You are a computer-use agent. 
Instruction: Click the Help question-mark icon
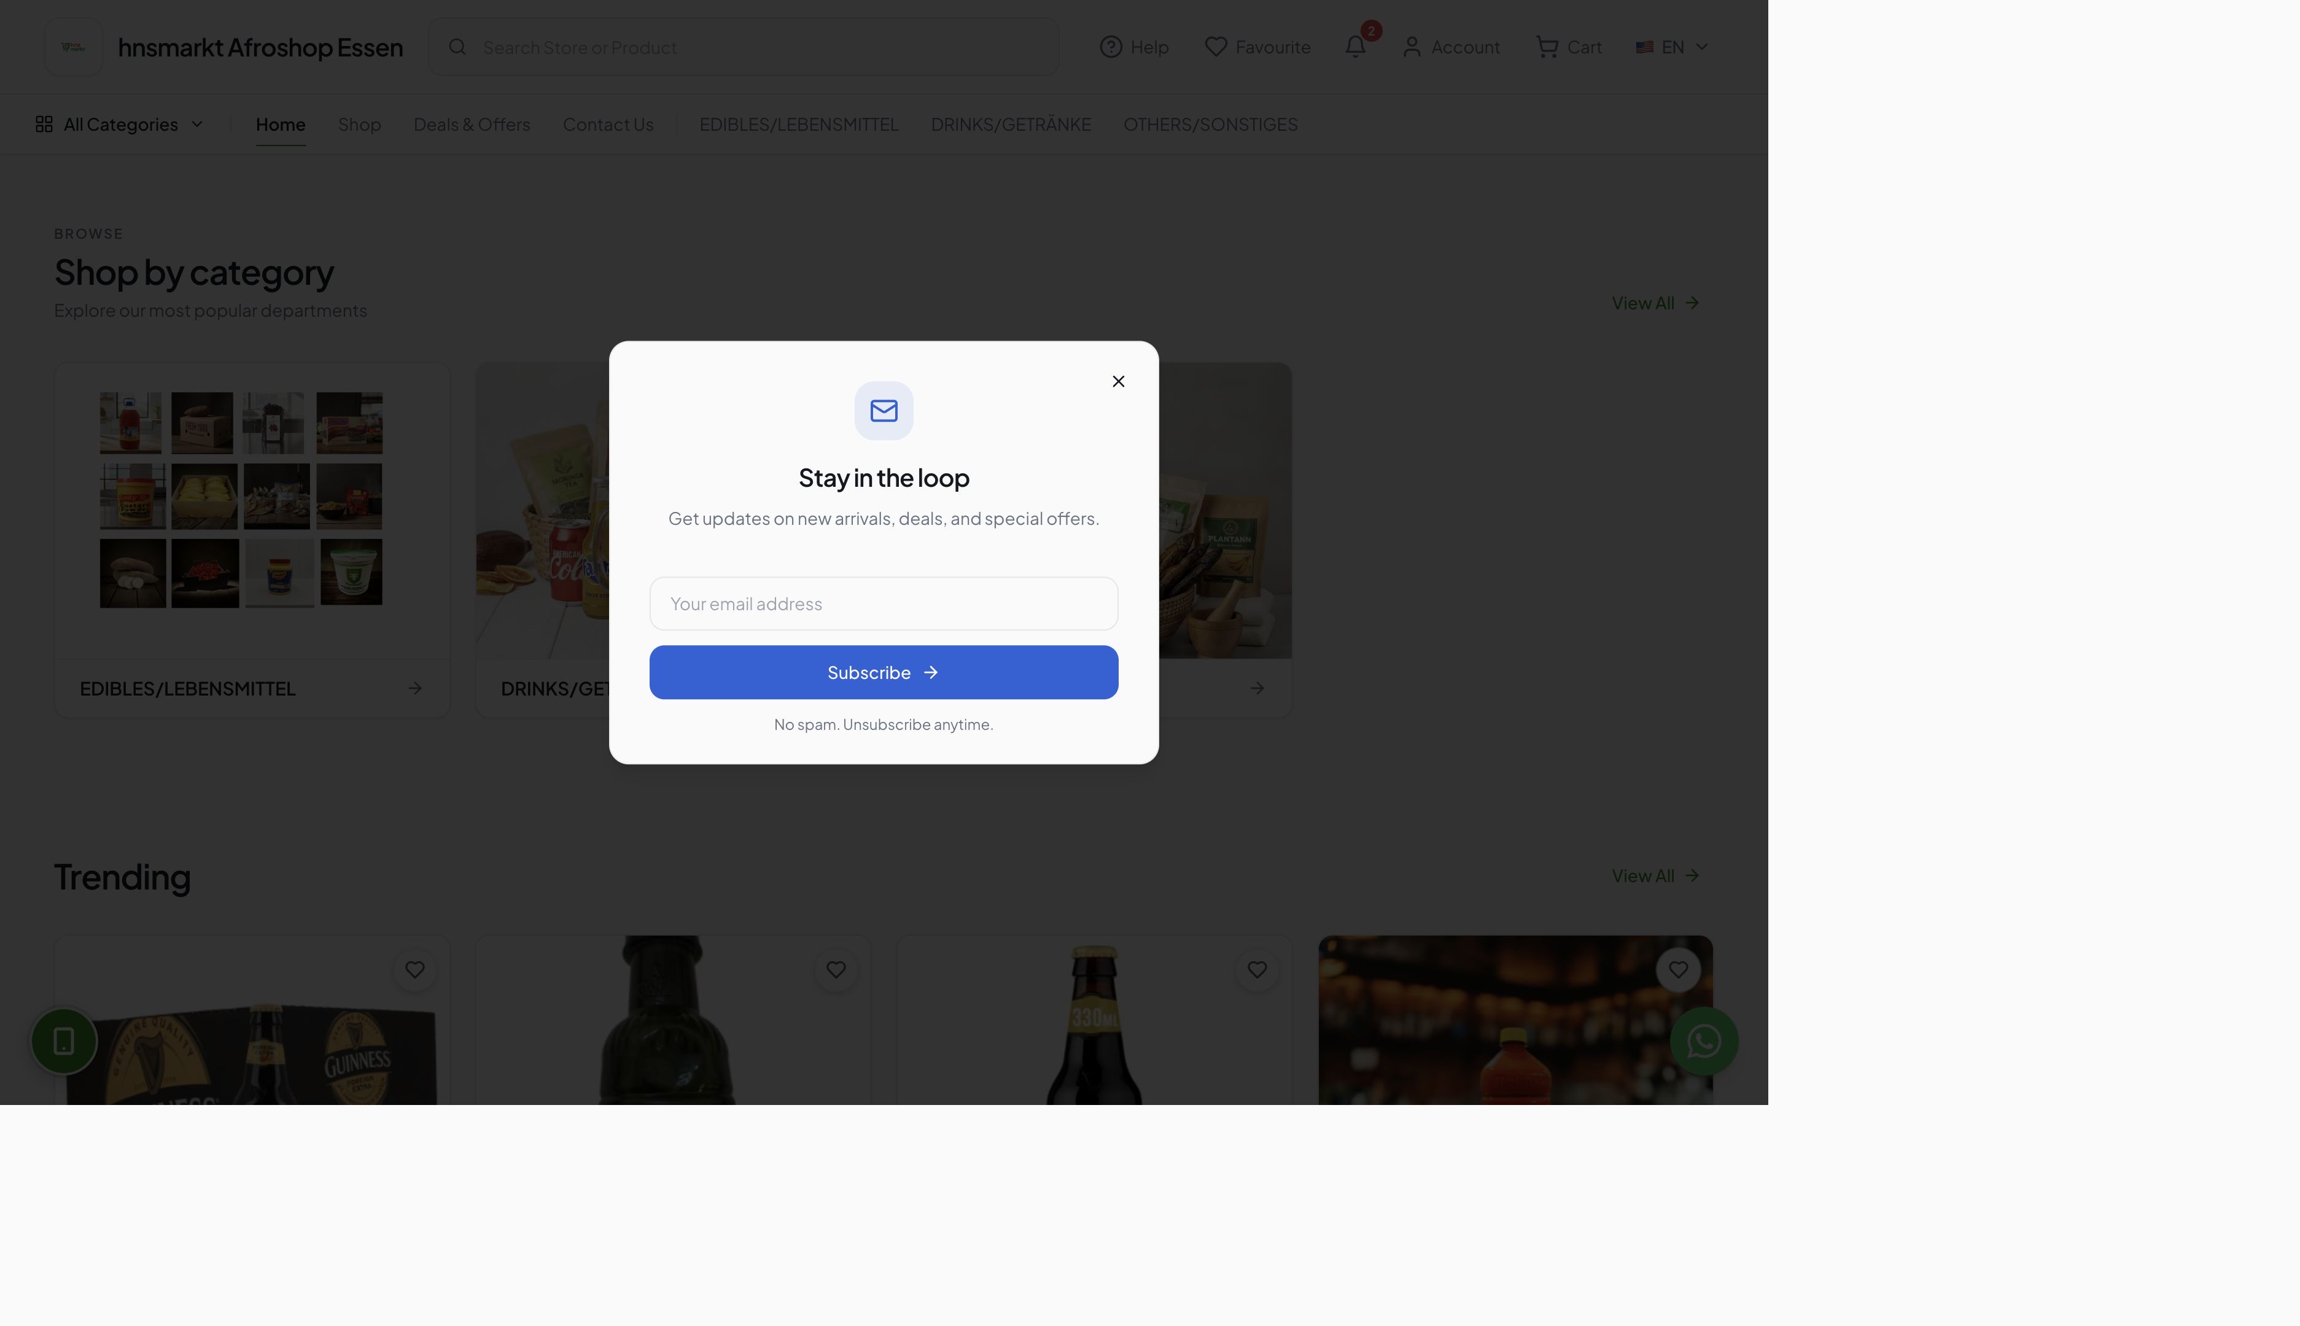coord(1110,47)
